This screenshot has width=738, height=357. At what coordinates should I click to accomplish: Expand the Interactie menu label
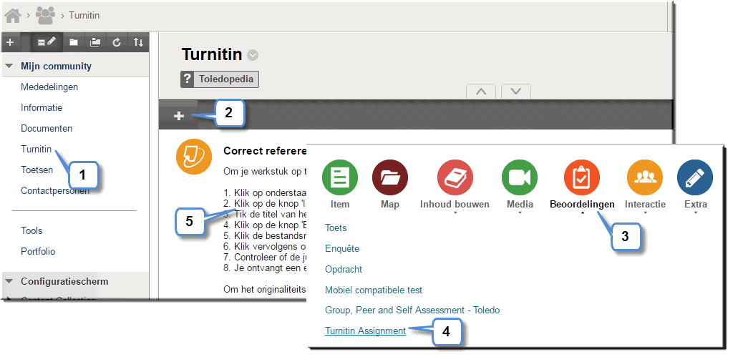tap(645, 205)
